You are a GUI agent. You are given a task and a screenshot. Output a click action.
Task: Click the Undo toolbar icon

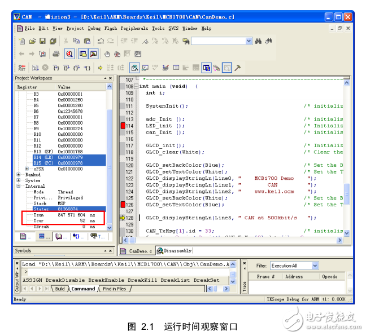click(101, 41)
